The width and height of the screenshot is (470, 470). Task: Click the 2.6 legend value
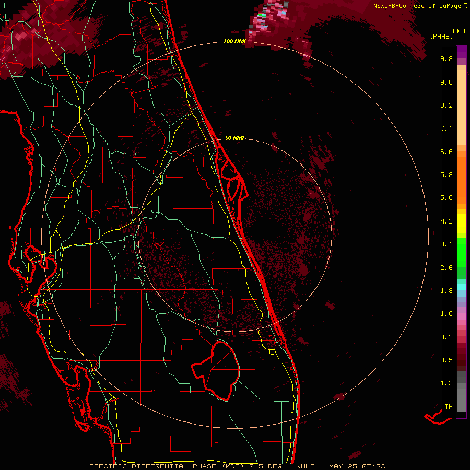(446, 268)
